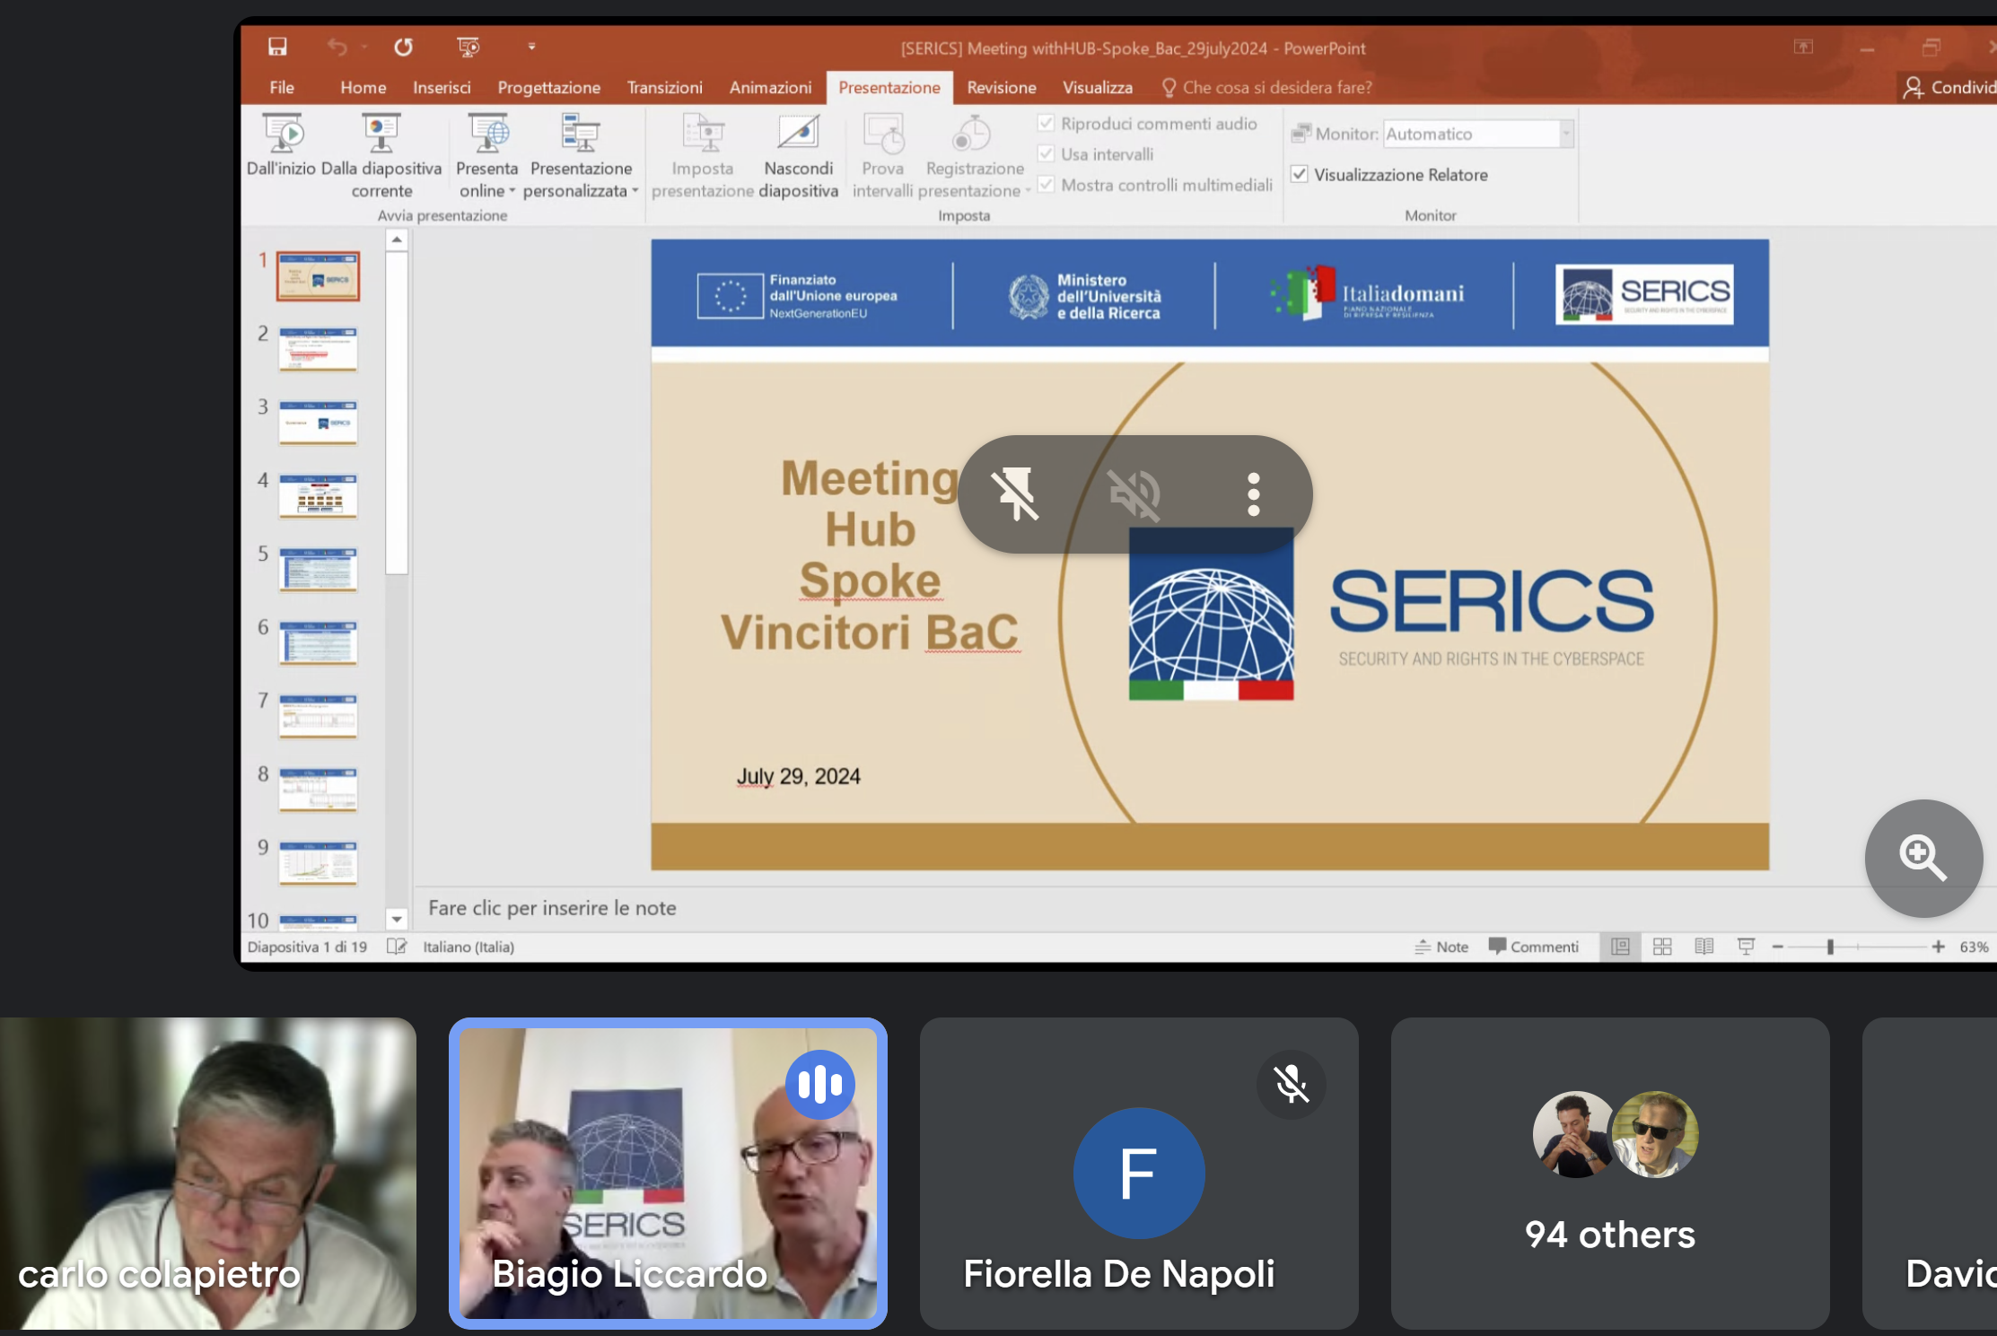Open the three-dot more options on overlay
This screenshot has height=1336, width=1997.
point(1254,493)
